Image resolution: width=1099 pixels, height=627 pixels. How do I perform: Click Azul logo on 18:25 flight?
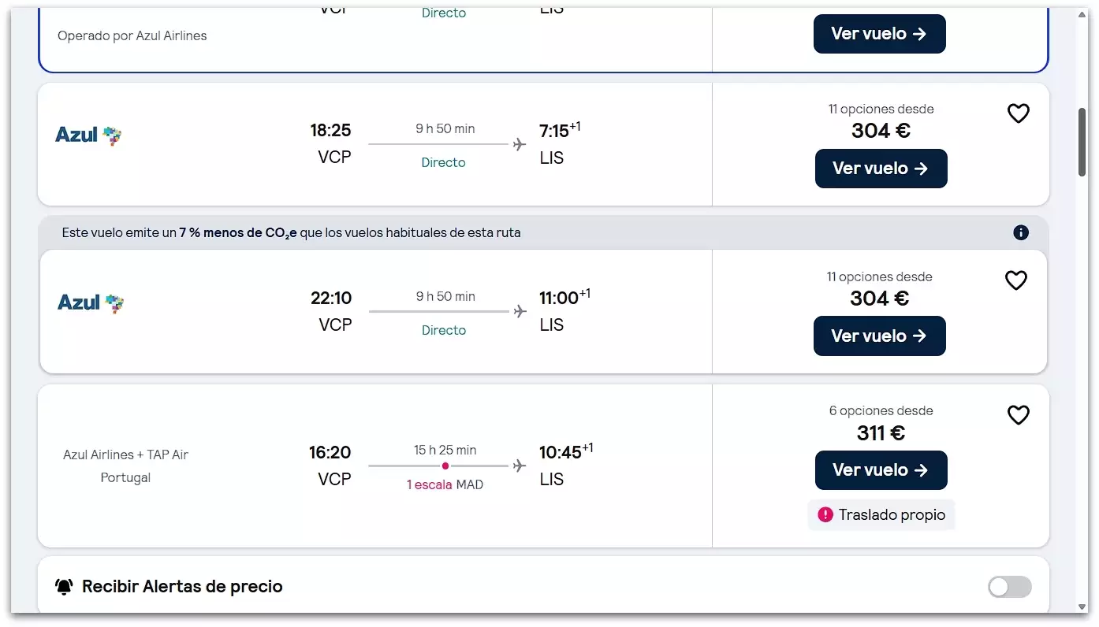(88, 135)
